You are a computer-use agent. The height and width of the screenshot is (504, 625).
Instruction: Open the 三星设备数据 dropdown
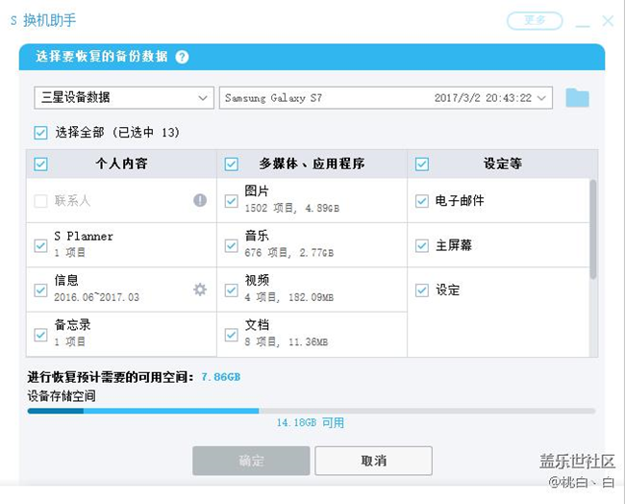124,98
